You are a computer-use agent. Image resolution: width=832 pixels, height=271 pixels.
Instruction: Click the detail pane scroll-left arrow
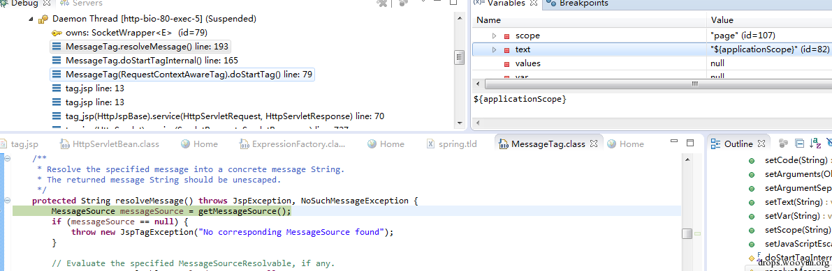pyautogui.click(x=478, y=123)
